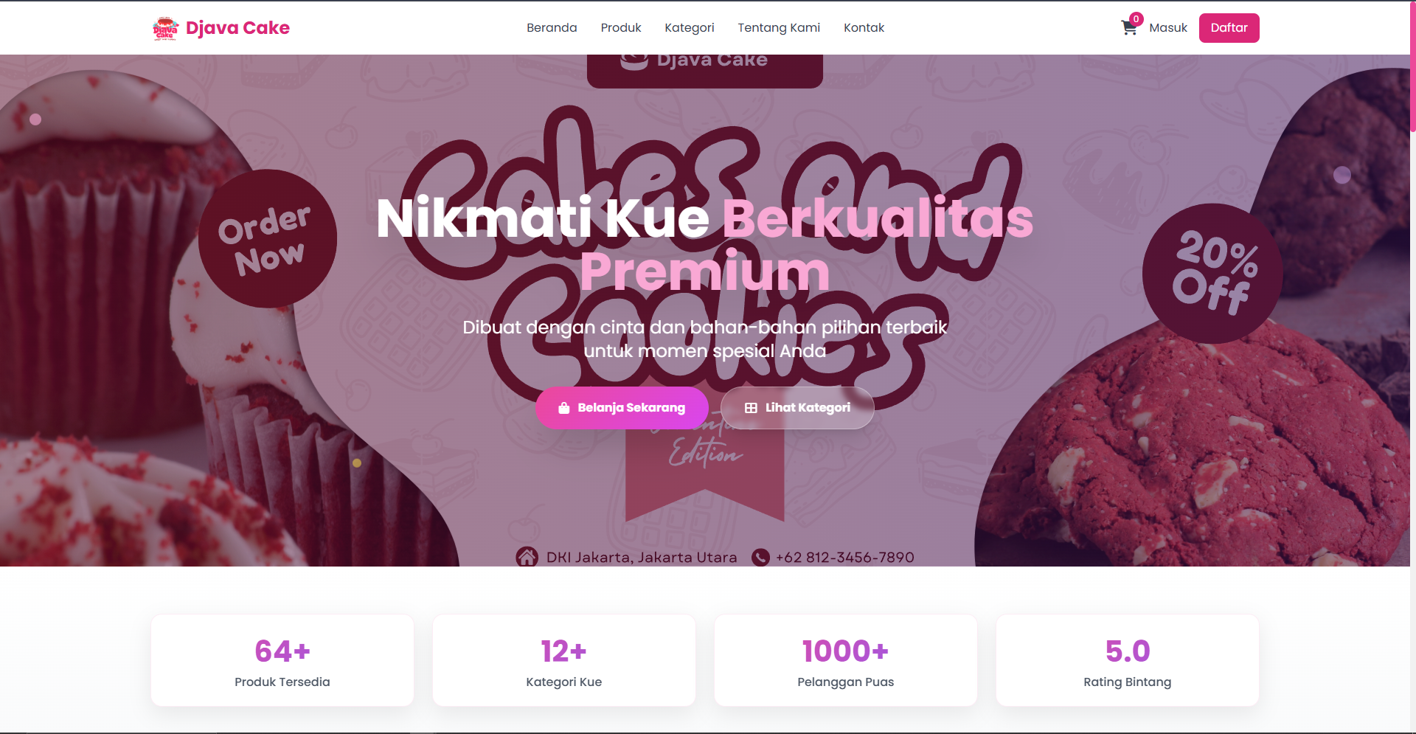Click the 20% Off circle badge
Viewport: 1416px width, 734px height.
[1212, 274]
